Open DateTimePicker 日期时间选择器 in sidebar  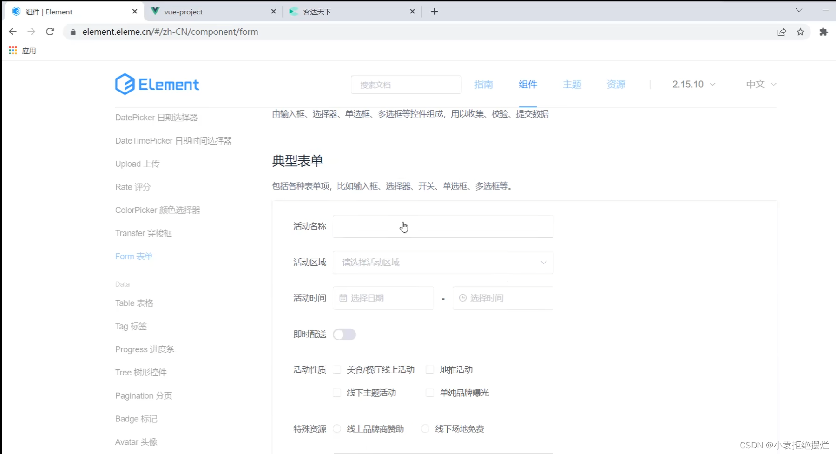coord(173,141)
